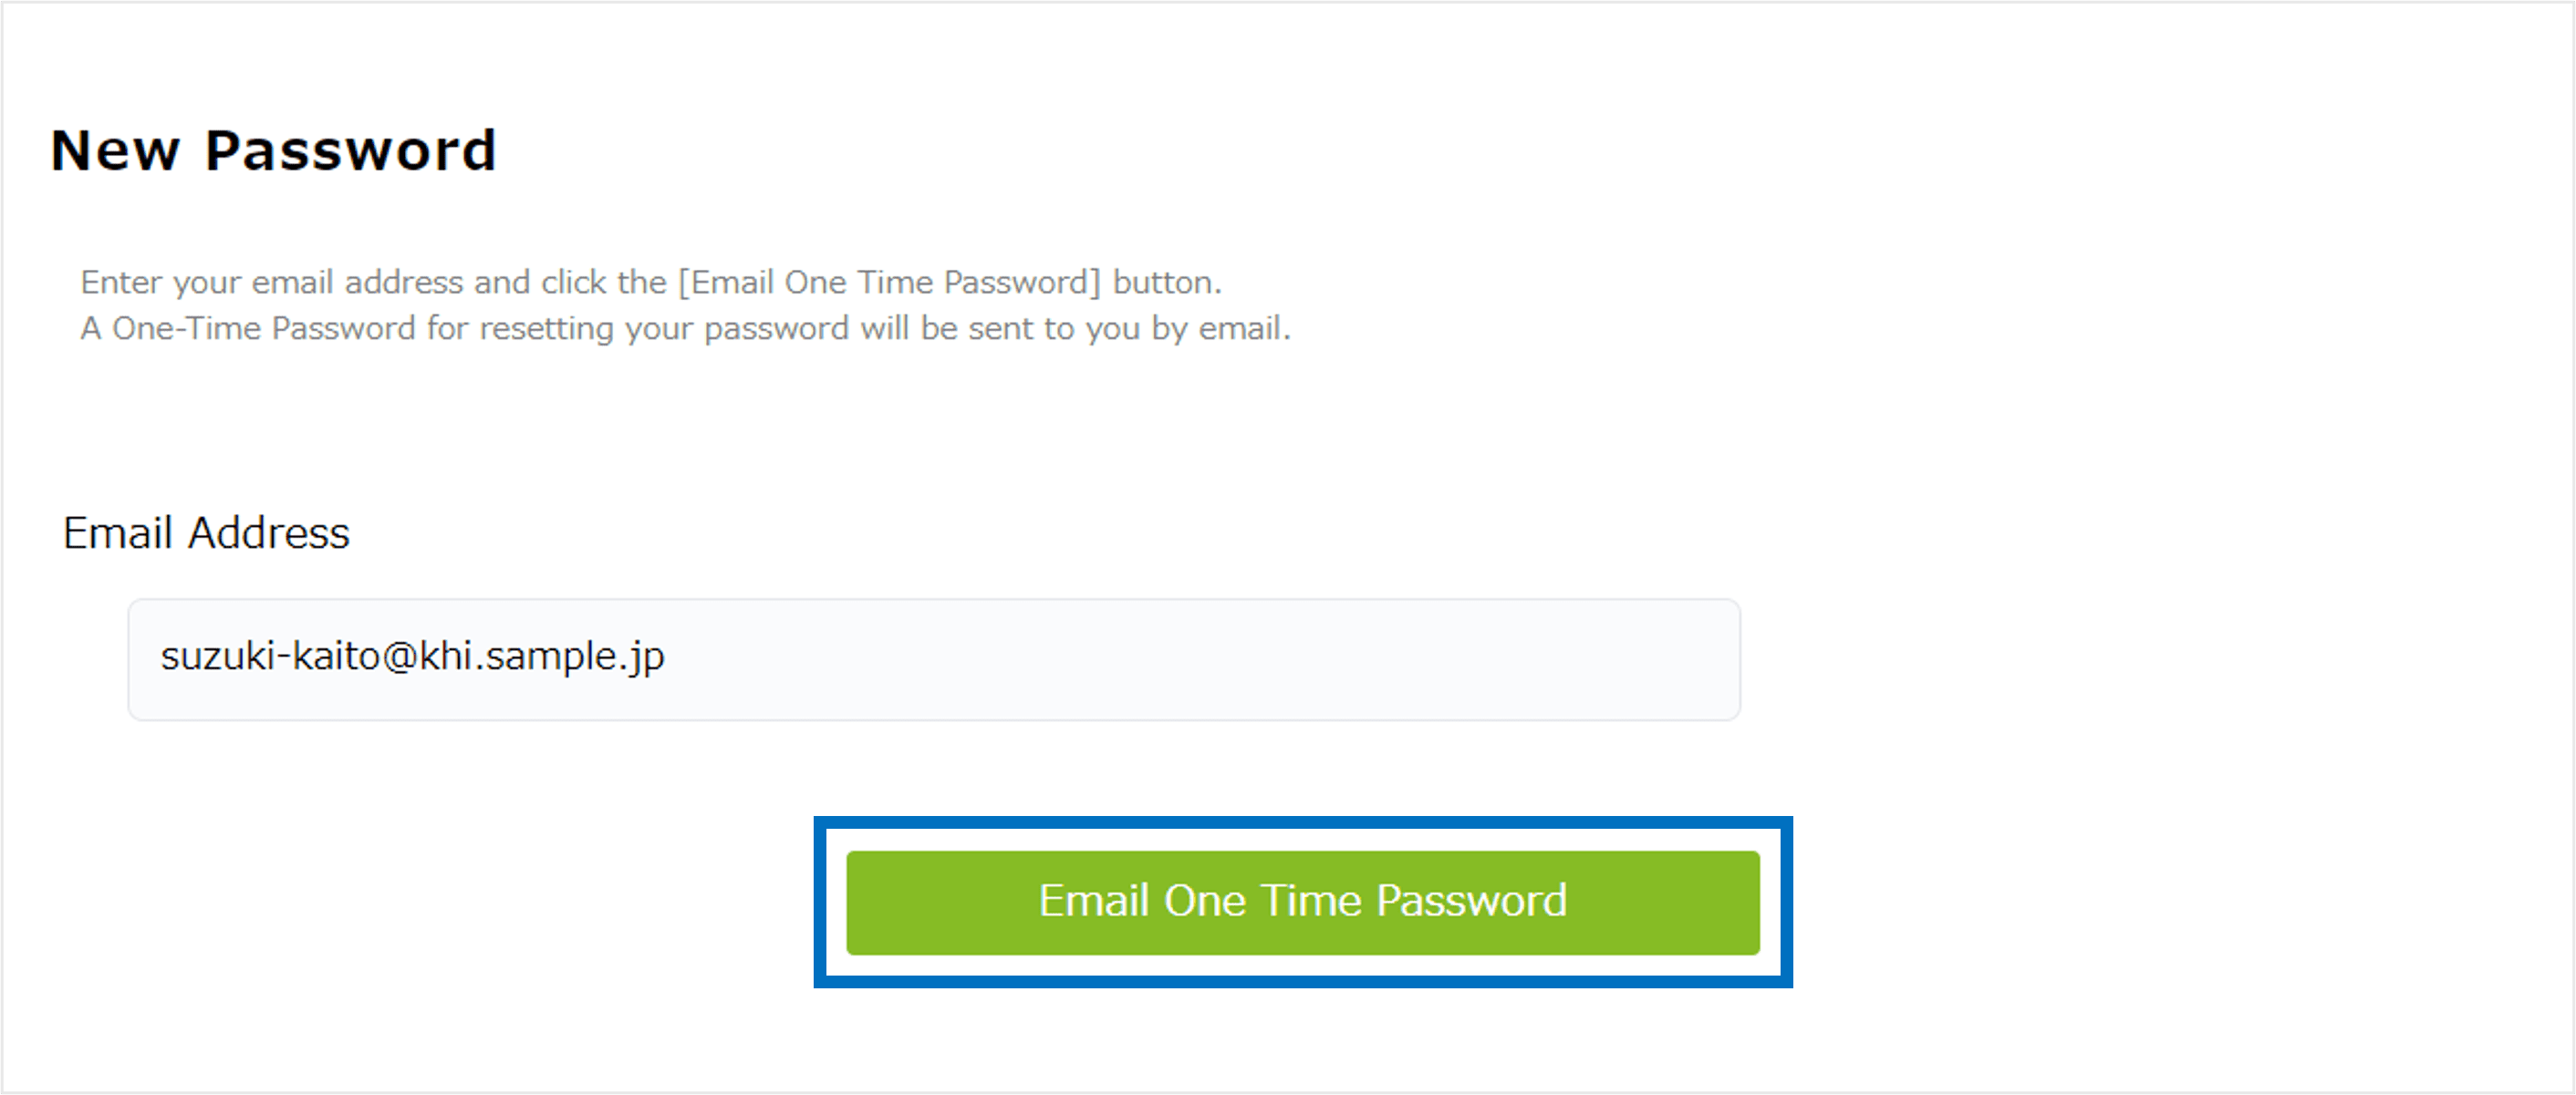Click the "Enter your email address" instruction line

(650, 283)
